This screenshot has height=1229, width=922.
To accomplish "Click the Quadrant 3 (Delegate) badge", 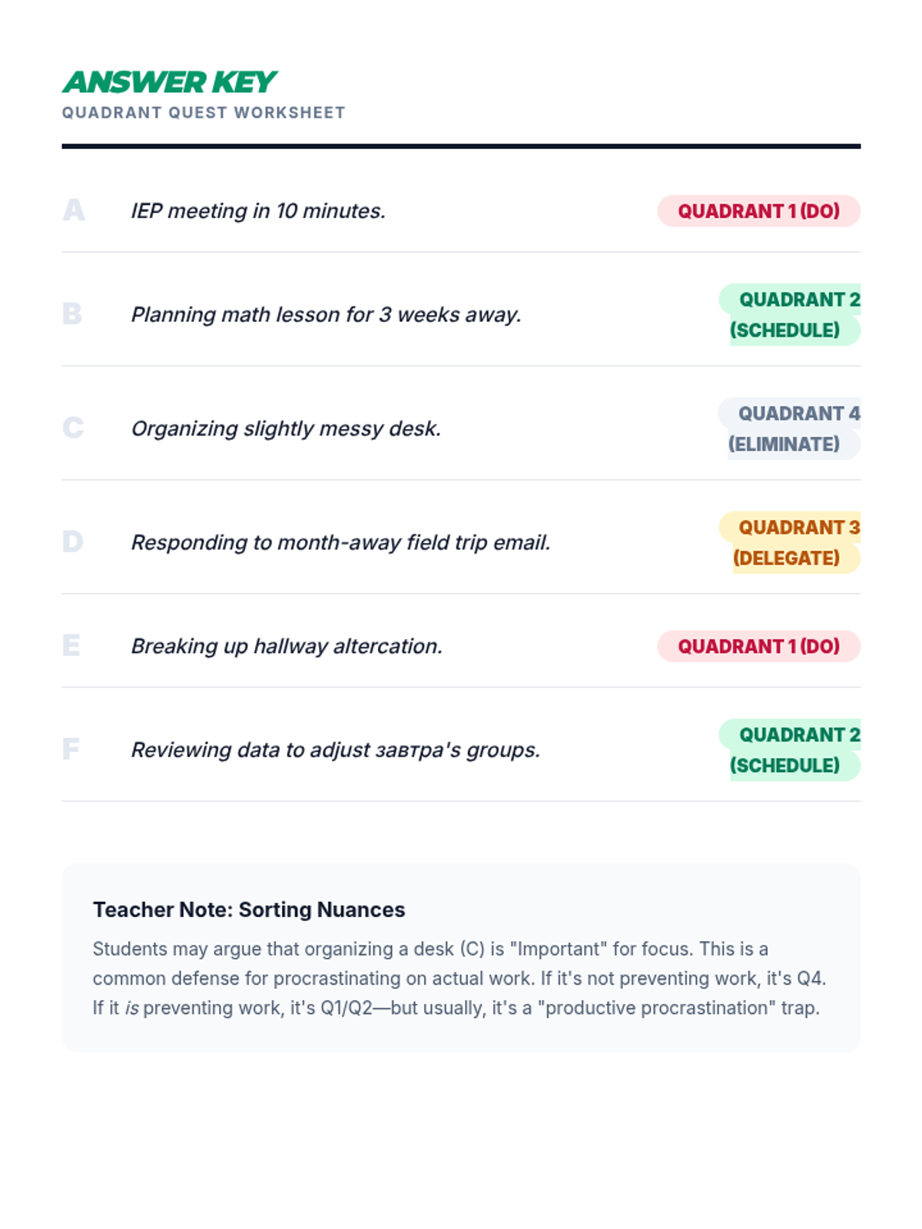I will 791,542.
